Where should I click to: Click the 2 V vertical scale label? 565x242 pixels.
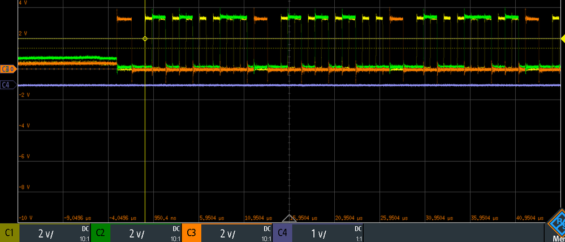23,33
